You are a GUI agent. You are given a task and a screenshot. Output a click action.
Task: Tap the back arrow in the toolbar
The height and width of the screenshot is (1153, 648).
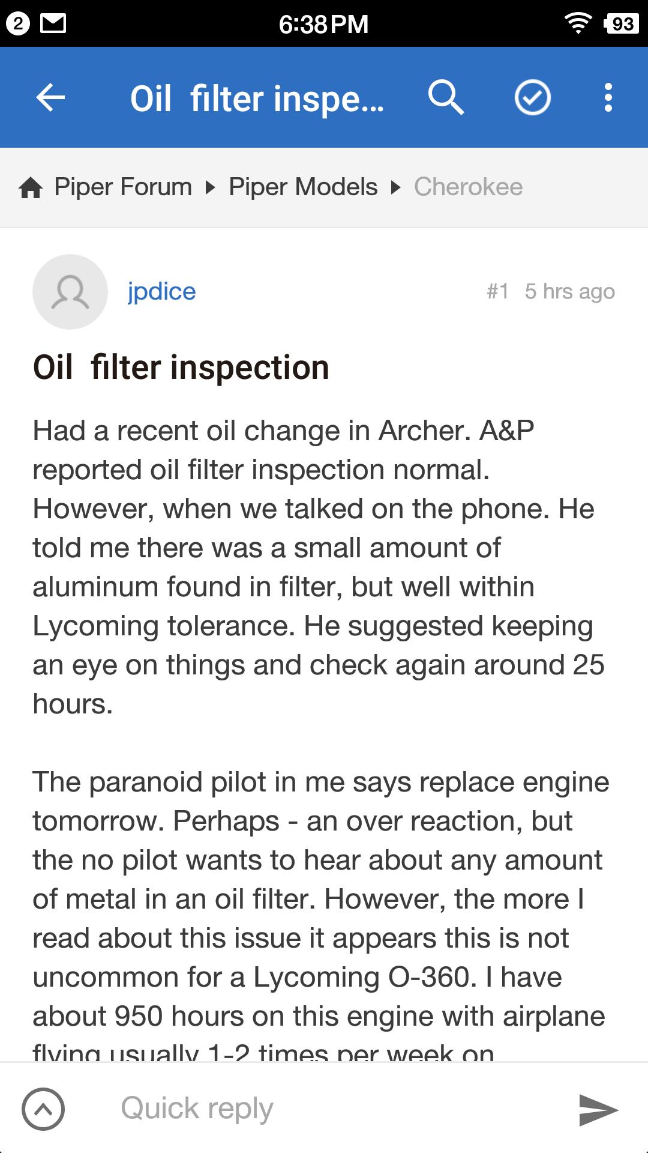[x=50, y=97]
